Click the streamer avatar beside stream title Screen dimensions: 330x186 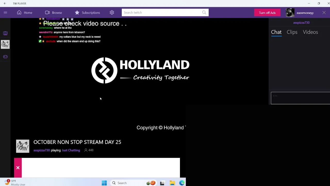pos(23,146)
